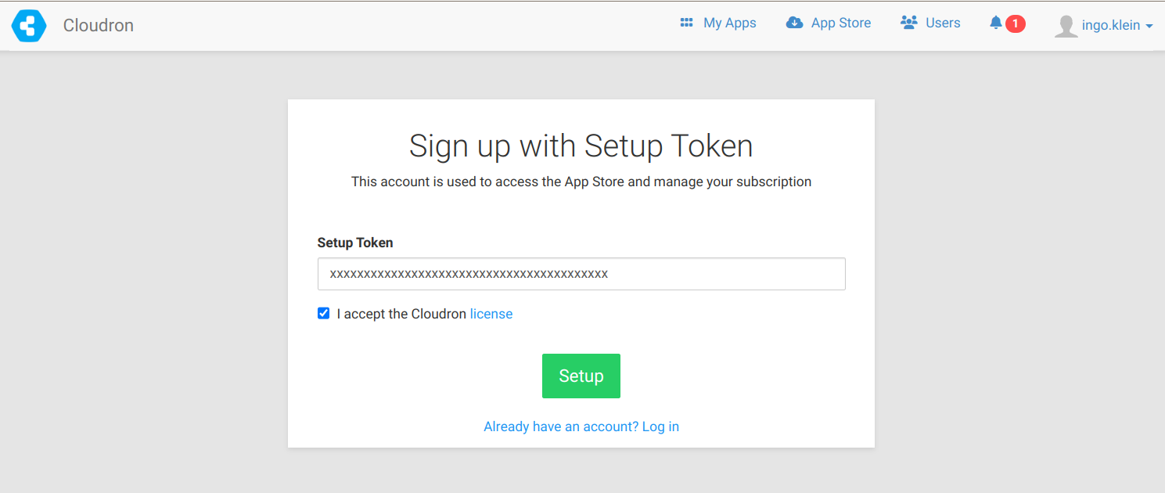
Task: Open notifications via the bell icon
Action: tap(996, 23)
